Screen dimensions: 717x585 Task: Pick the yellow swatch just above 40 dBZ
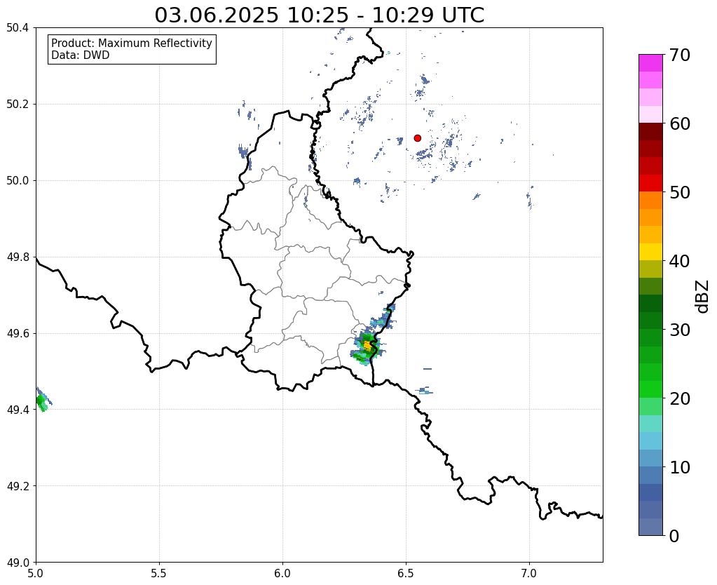[650, 252]
